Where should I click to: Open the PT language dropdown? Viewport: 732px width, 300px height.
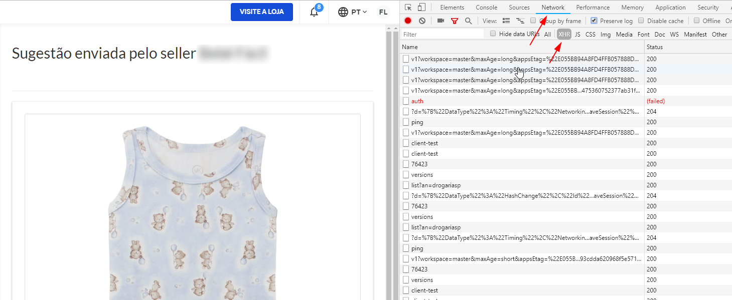353,12
